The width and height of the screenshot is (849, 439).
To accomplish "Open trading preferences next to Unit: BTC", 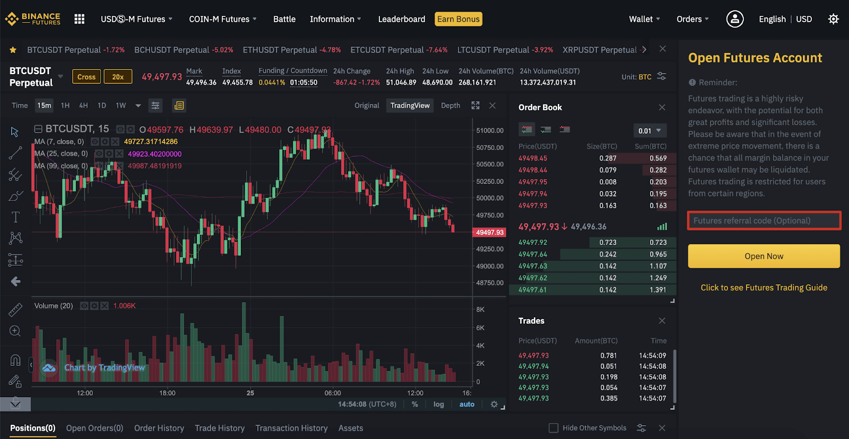I will pos(662,76).
